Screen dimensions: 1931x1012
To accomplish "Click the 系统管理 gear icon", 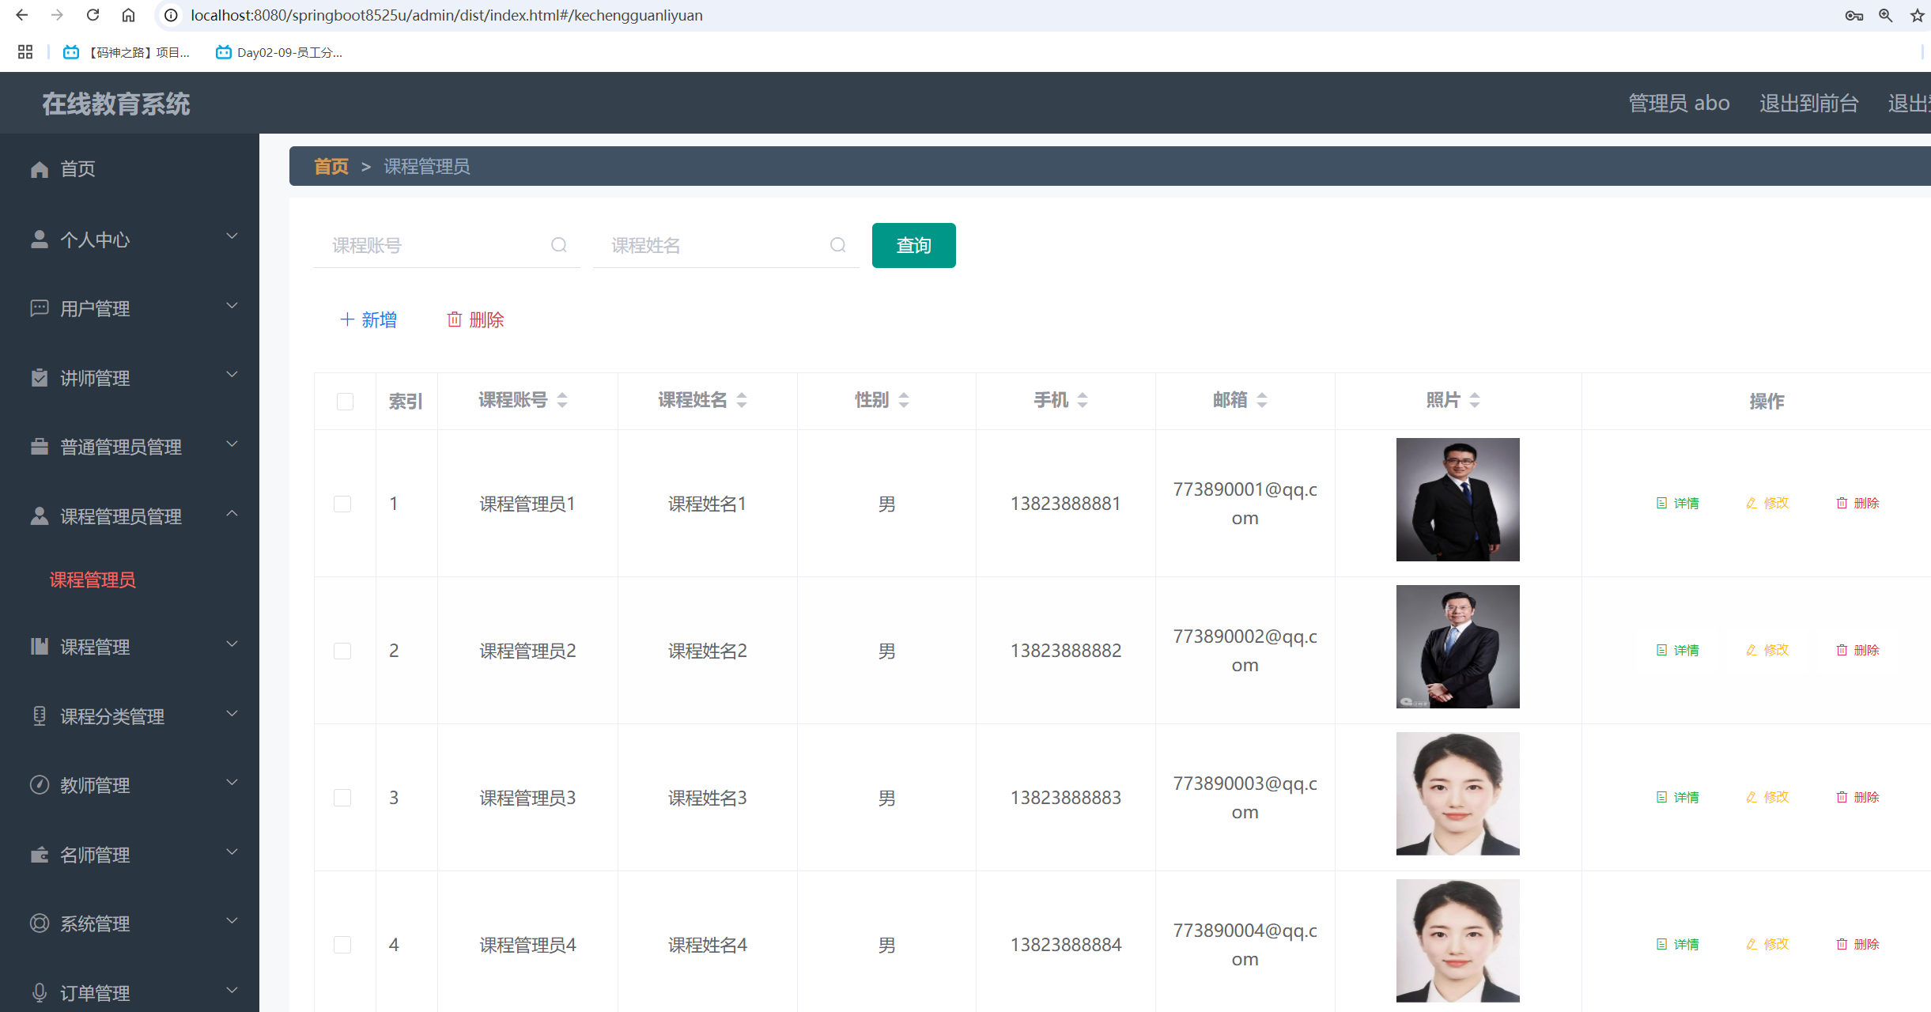I will pyautogui.click(x=40, y=923).
